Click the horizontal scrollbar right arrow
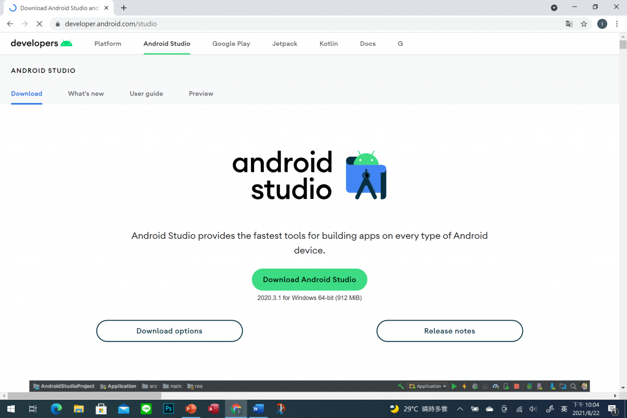627x418 pixels. point(615,395)
